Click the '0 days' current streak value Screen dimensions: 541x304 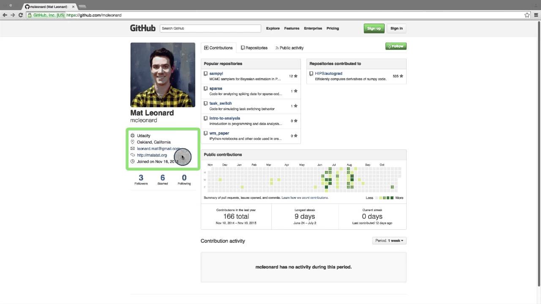(372, 216)
